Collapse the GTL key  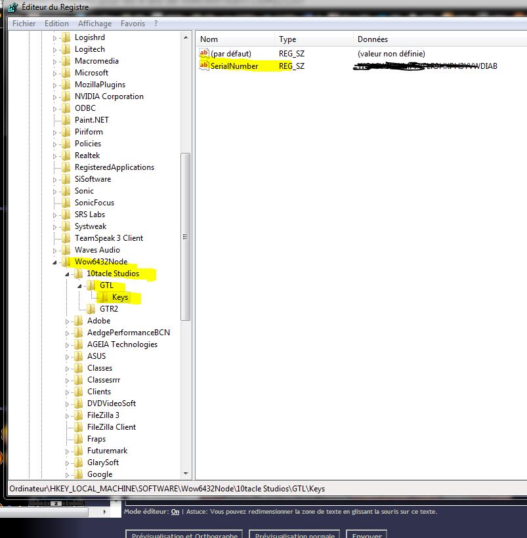click(x=79, y=286)
